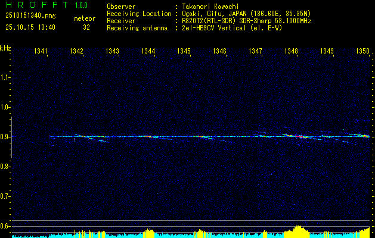Click the date 25.10.15 13:40
This screenshot has height=238, width=375.
pos(30,27)
